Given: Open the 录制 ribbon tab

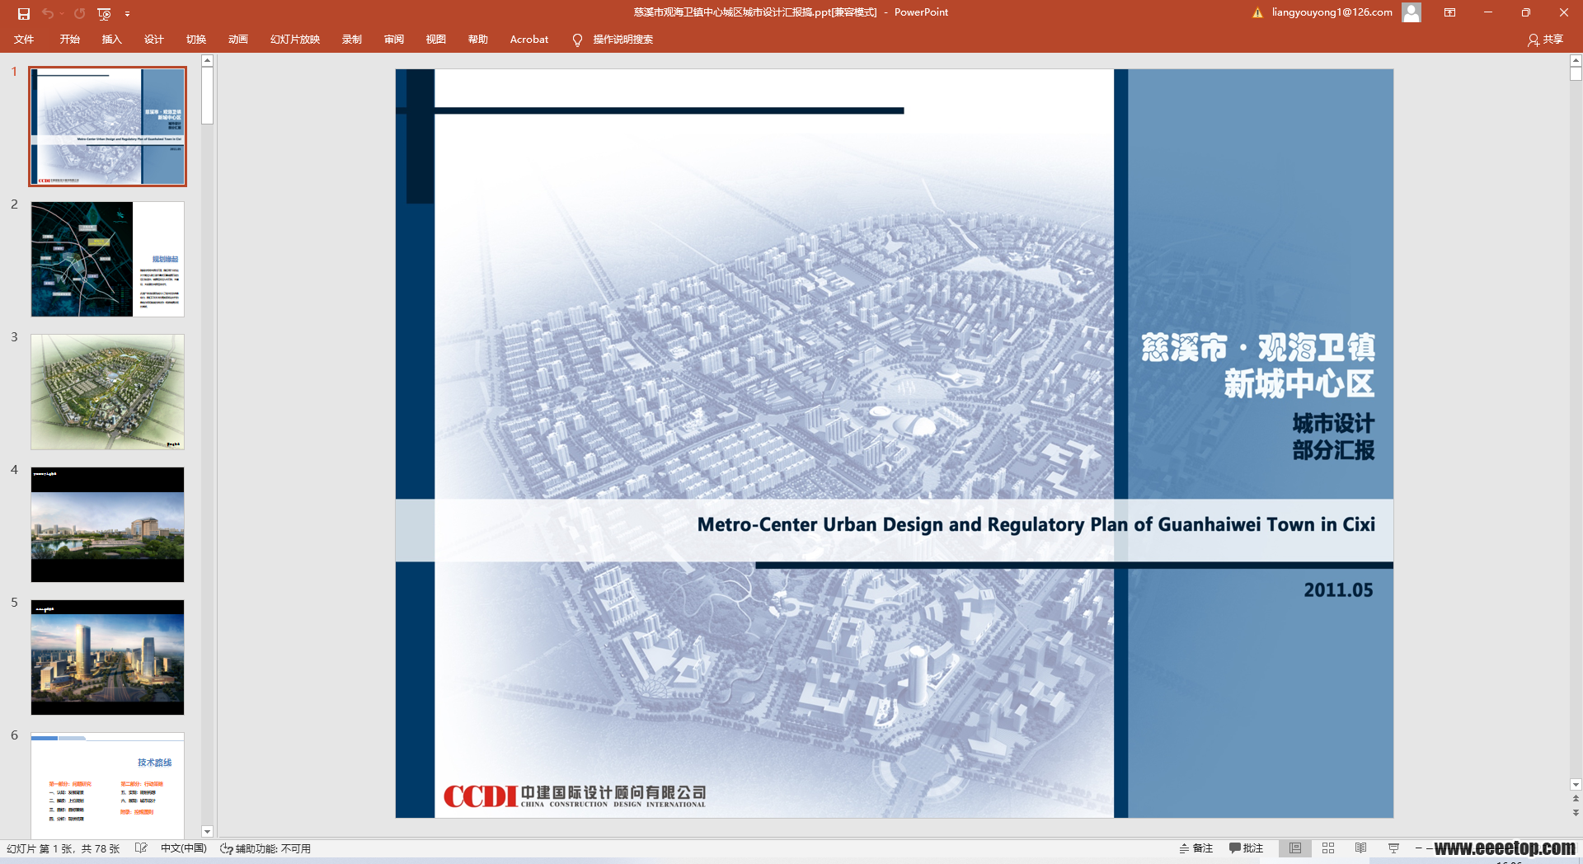Looking at the screenshot, I should 352,39.
